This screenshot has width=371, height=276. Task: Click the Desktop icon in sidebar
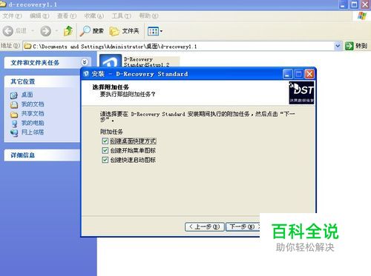(x=14, y=95)
